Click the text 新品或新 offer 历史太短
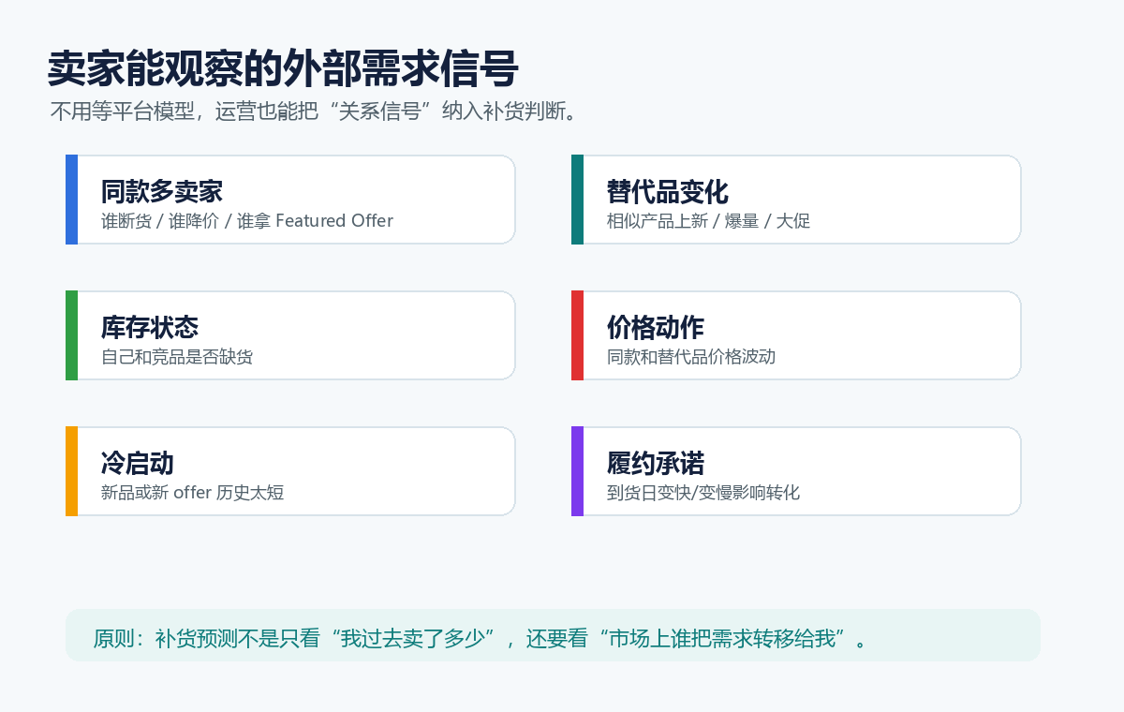This screenshot has height=712, width=1124. (x=193, y=493)
